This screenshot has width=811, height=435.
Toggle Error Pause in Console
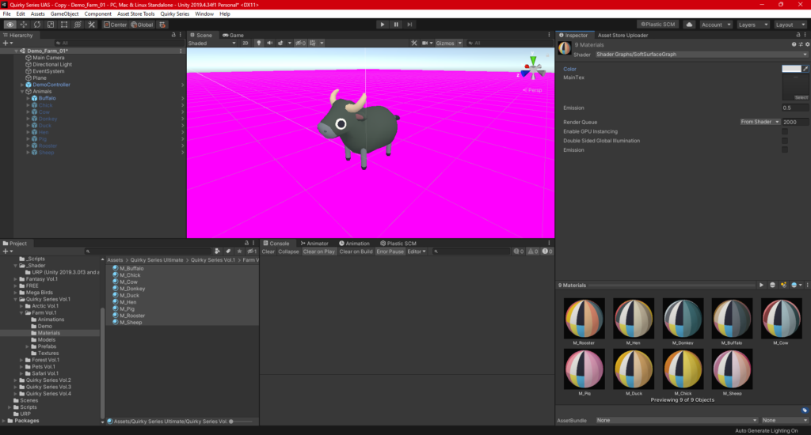click(390, 252)
